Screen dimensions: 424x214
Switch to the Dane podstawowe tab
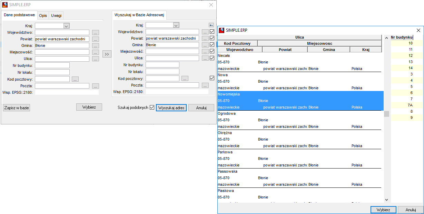pyautogui.click(x=19, y=15)
